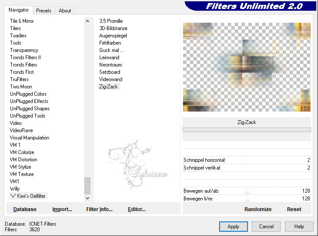
Task: Select the Setzboard filter
Action: pyautogui.click(x=110, y=72)
